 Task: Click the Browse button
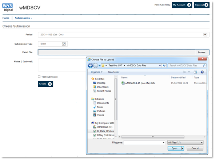click(202, 52)
